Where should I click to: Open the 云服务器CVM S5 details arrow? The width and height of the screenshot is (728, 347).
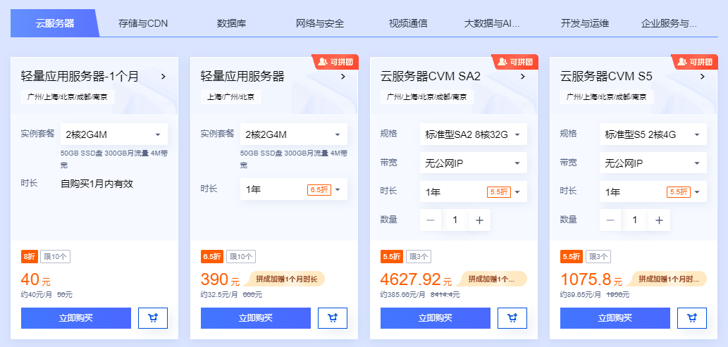[703, 77]
